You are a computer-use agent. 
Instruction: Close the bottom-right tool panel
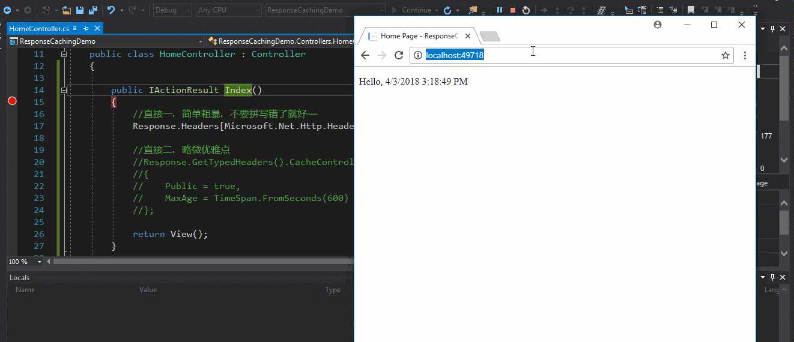781,277
